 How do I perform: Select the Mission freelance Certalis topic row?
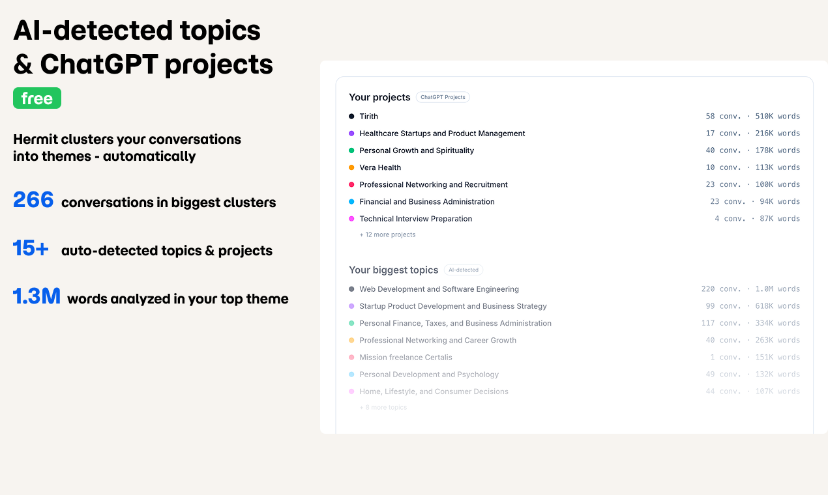406,357
